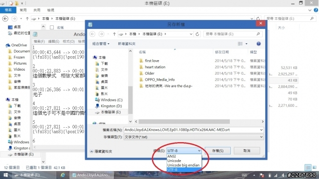Click Back arrow in Save As dialog
Image resolution: width=319 pixels, height=179 pixels.
point(92,34)
